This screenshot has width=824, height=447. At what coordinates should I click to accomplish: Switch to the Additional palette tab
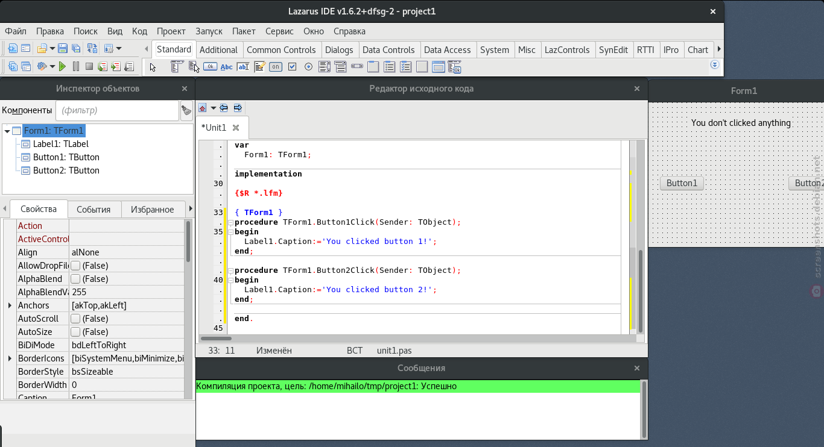[x=218, y=50]
